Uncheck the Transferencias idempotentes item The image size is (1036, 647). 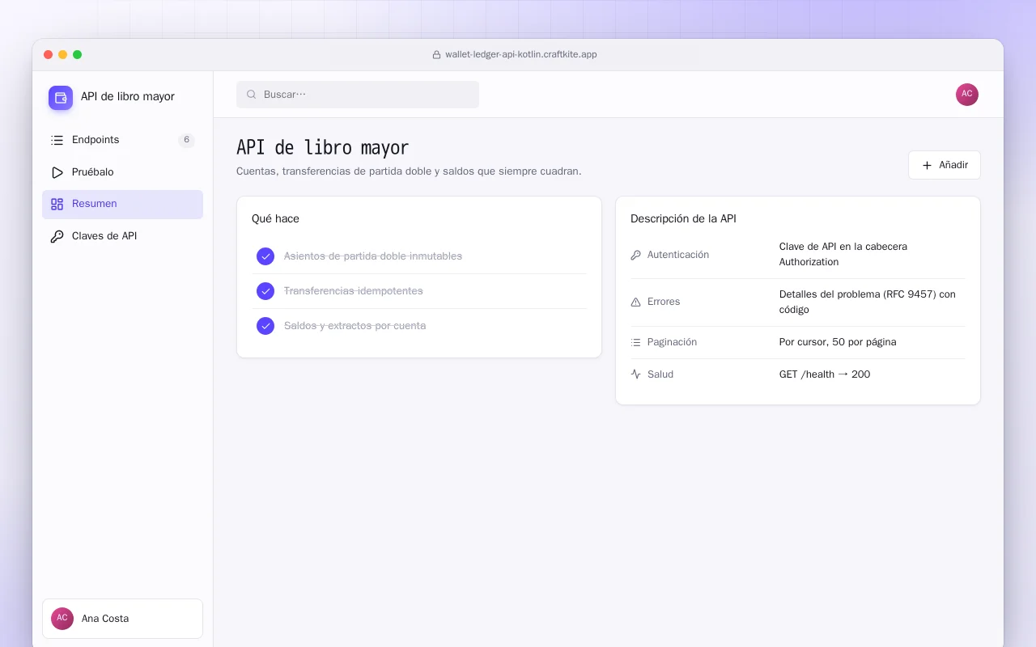click(265, 291)
